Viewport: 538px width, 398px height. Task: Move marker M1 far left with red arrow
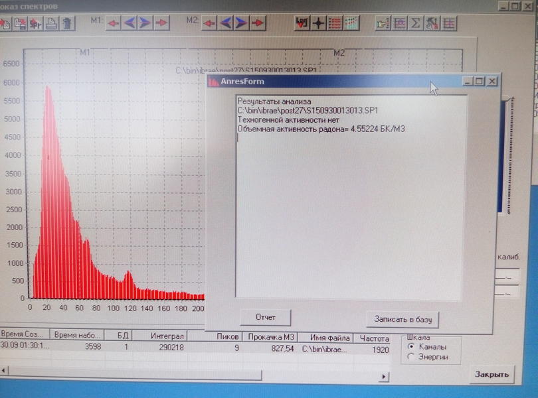click(x=114, y=23)
